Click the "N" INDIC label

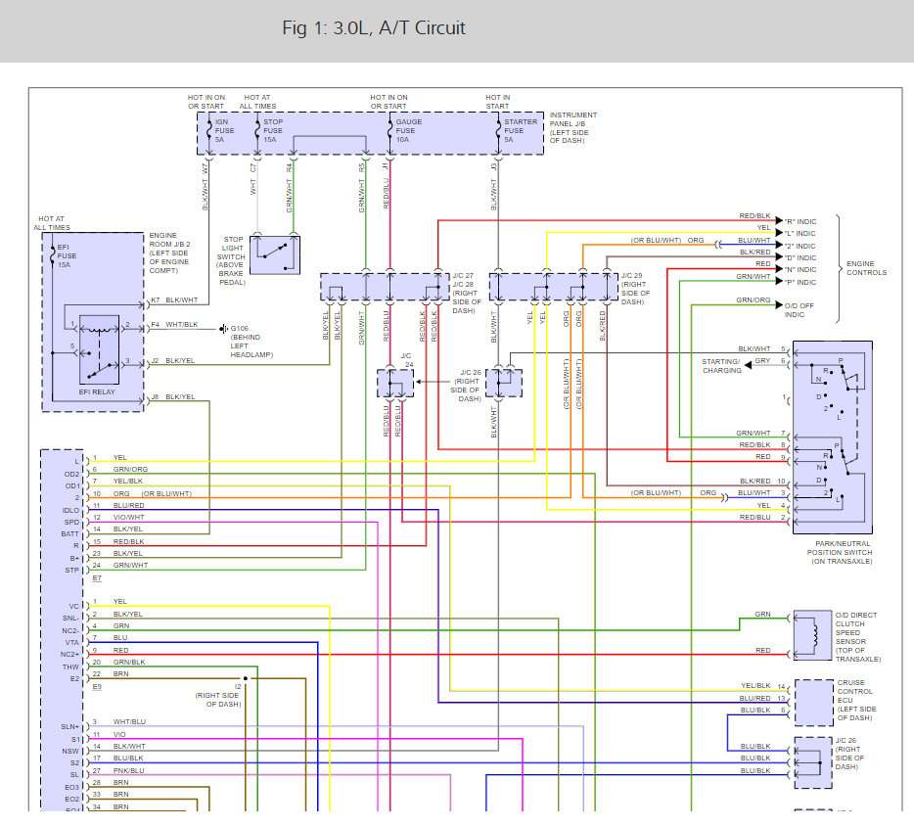coord(800,269)
